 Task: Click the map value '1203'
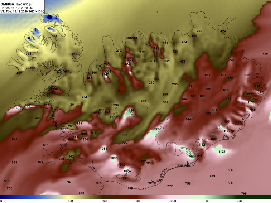tap(158, 129)
